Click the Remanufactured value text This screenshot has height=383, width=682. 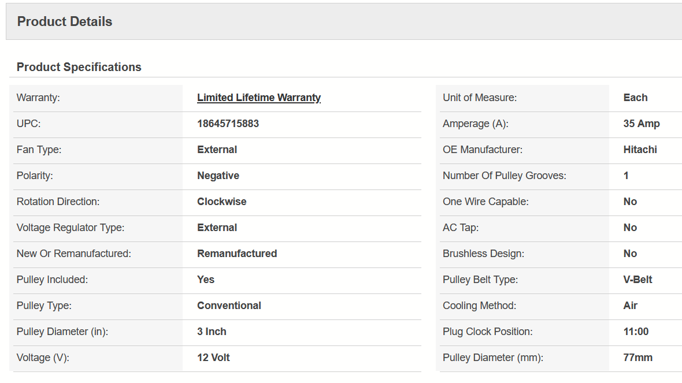(237, 254)
